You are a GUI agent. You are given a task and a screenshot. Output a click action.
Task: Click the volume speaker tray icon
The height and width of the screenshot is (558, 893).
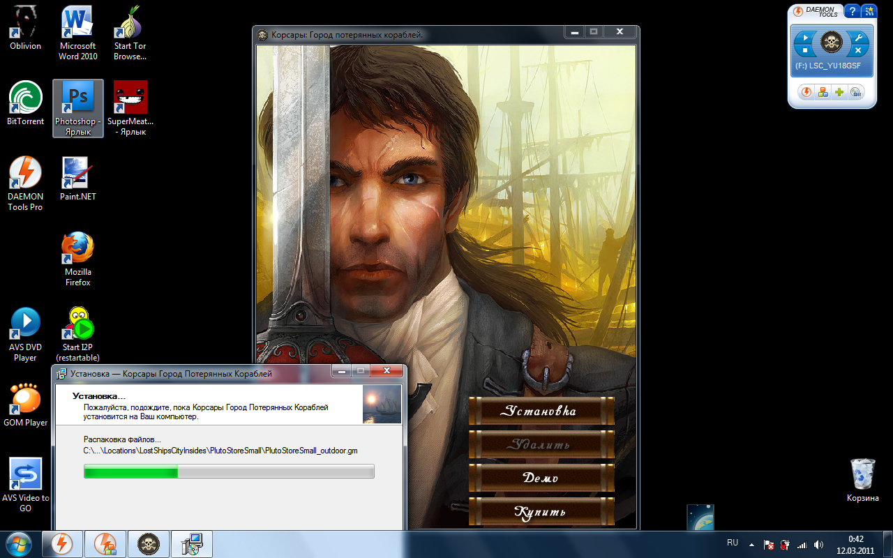(x=818, y=545)
